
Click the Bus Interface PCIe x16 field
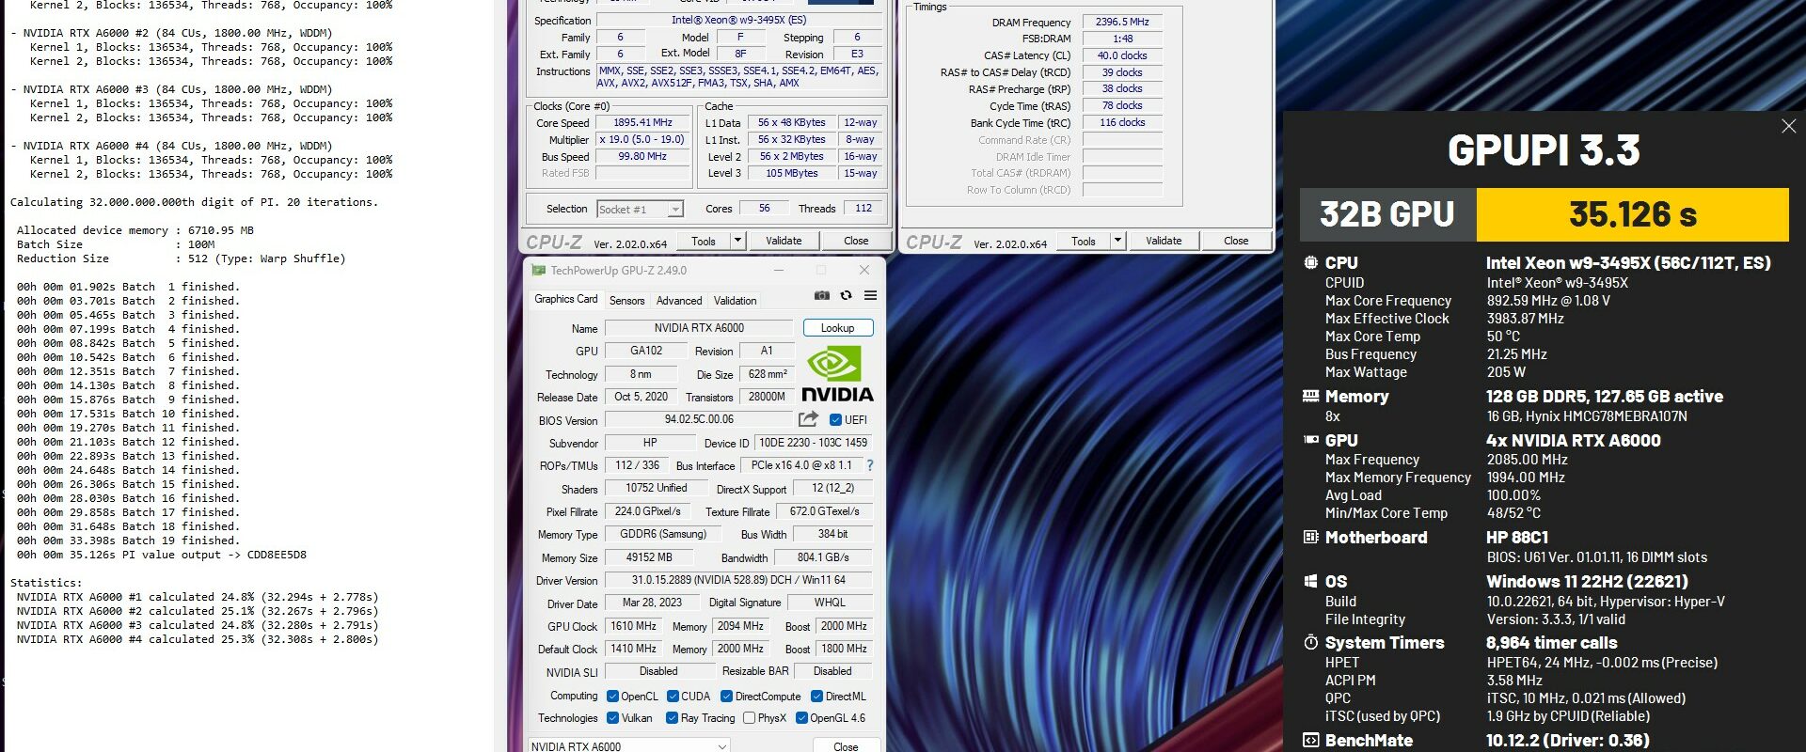[x=801, y=465]
